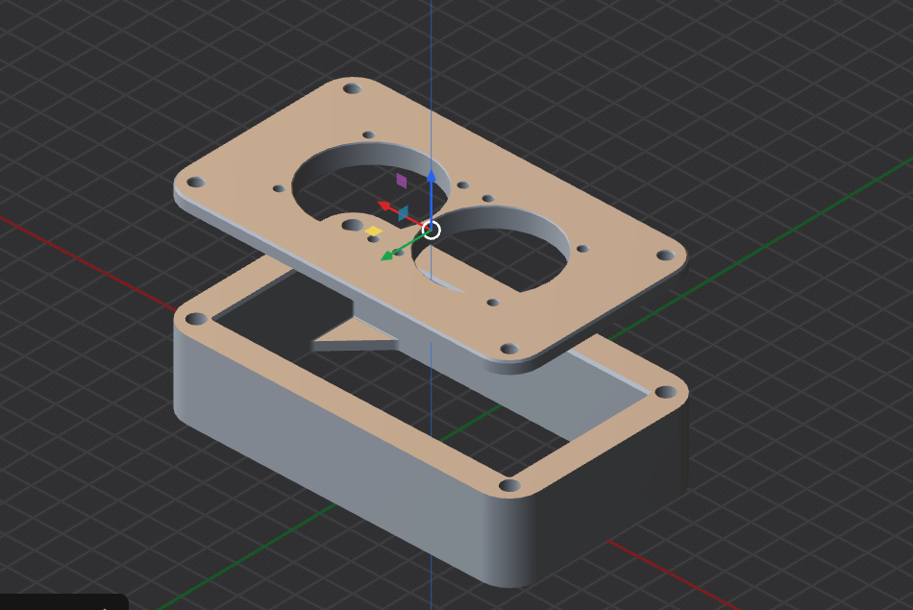Click the yellow plane handle on gizmo
913x610 pixels.
373,232
